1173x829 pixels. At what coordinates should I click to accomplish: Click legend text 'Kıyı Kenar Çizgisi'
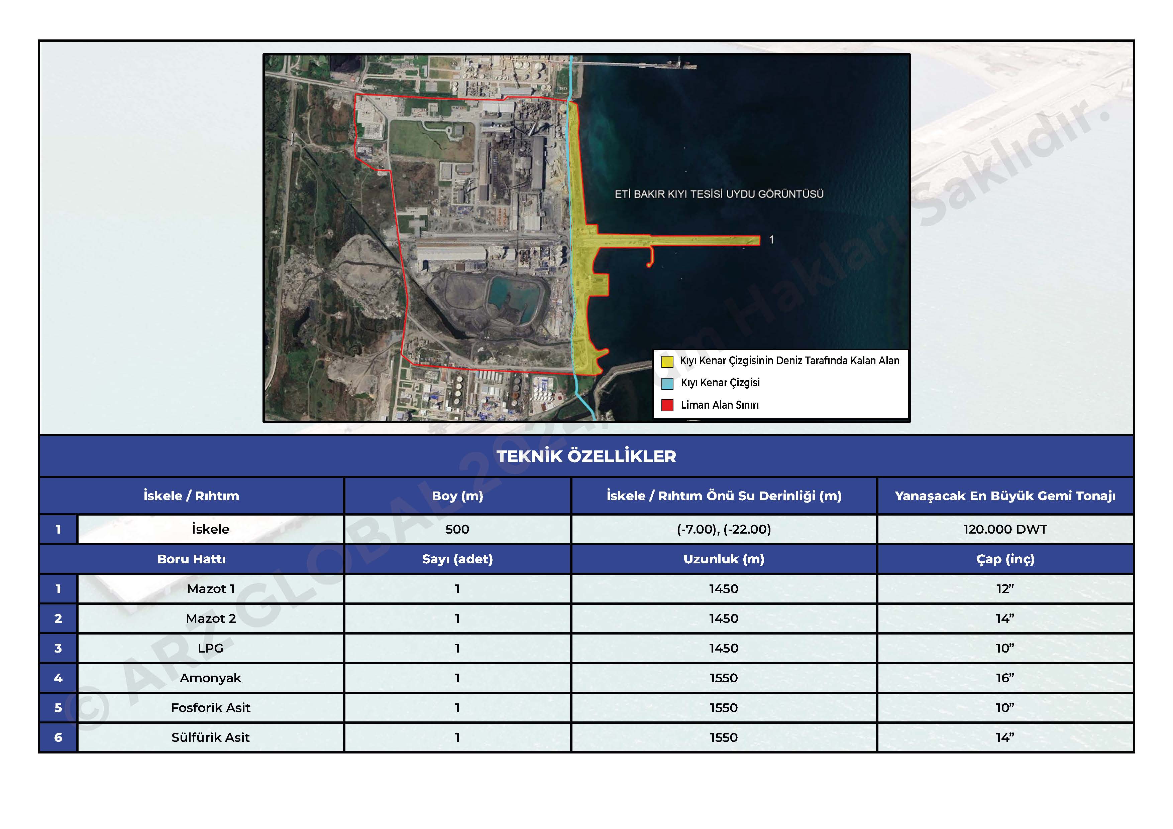pos(720,383)
